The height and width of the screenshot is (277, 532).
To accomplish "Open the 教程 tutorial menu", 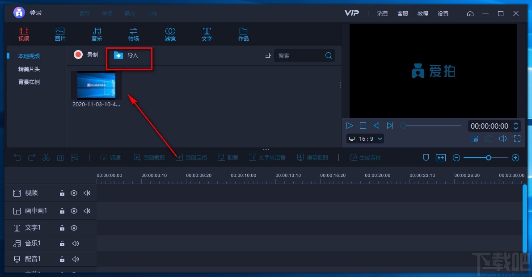I will click(423, 13).
